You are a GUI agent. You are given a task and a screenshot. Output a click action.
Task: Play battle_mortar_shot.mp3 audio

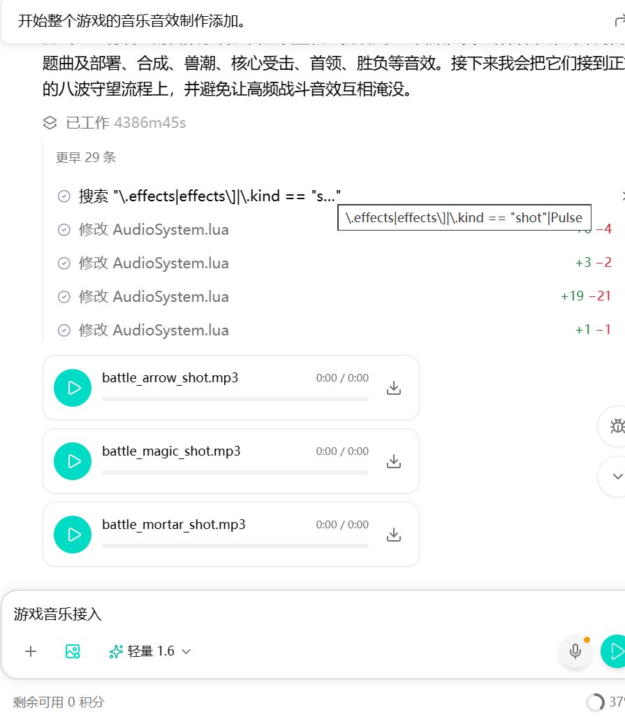[x=73, y=535]
